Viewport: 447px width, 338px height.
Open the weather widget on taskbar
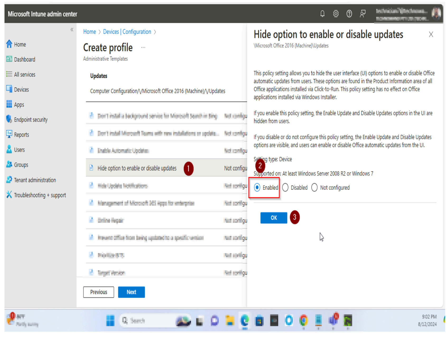point(22,320)
